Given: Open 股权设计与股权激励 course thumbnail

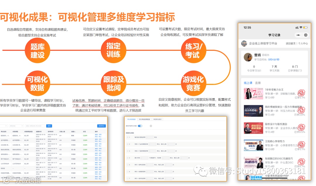Looking at the screenshot, I should (253, 128).
